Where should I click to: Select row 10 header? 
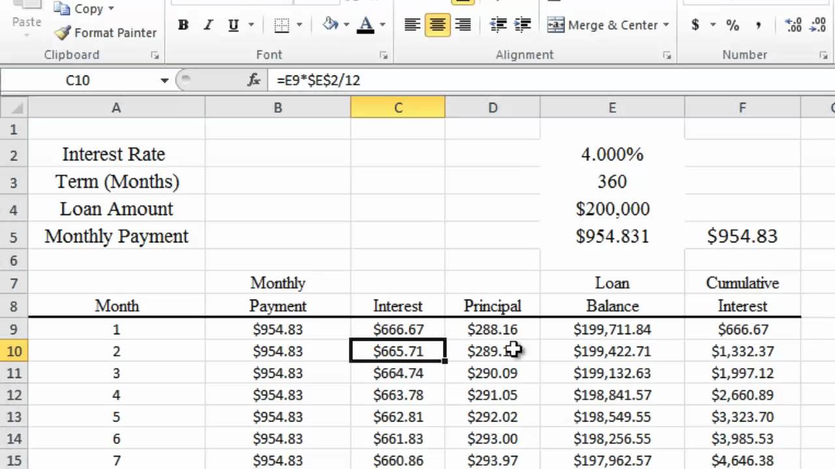coord(14,351)
